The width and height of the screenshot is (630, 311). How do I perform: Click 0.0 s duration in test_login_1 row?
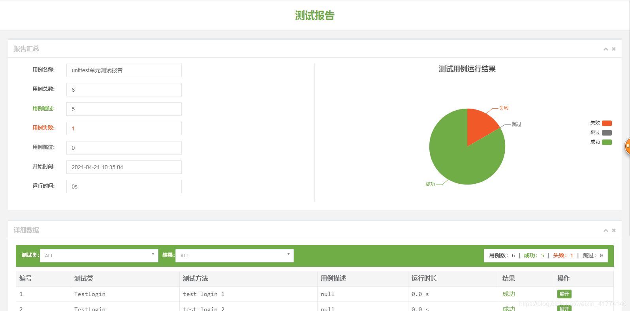tap(420, 294)
